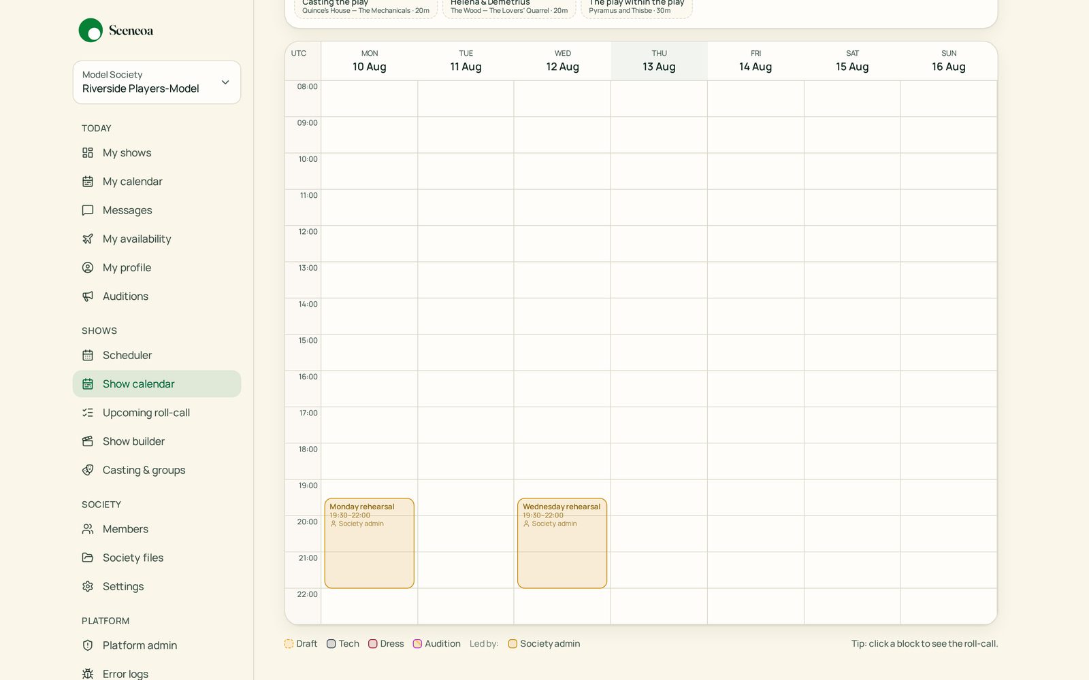This screenshot has width=1089, height=680.
Task: Click the 22:00 time label
Action: click(308, 594)
